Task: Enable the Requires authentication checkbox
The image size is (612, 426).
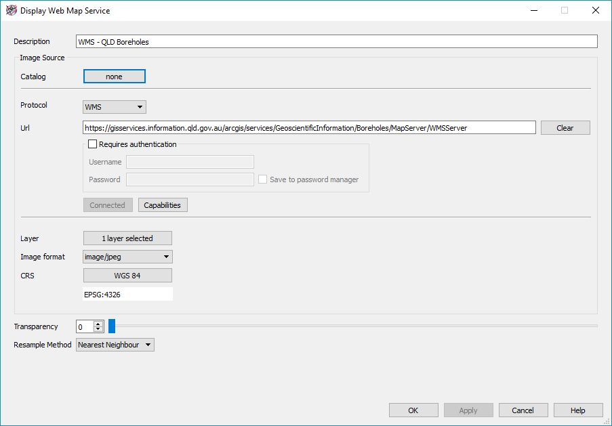Action: pyautogui.click(x=93, y=144)
